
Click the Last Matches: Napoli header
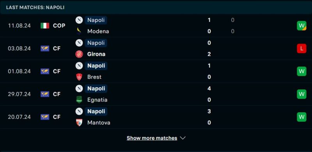point(35,7)
